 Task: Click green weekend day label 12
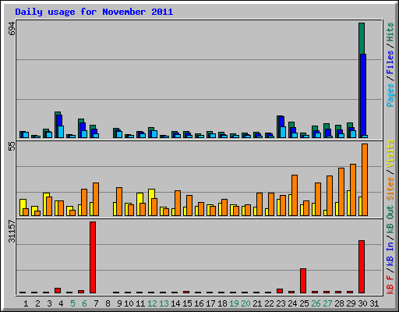point(152,303)
